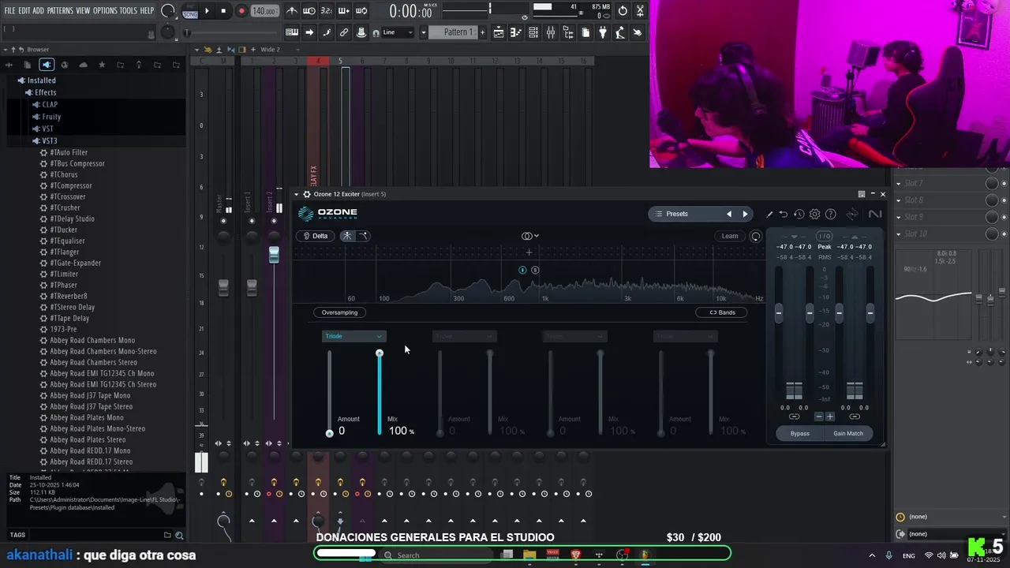Click the Mix slider handle at 100%
The width and height of the screenshot is (1010, 568).
tap(380, 353)
